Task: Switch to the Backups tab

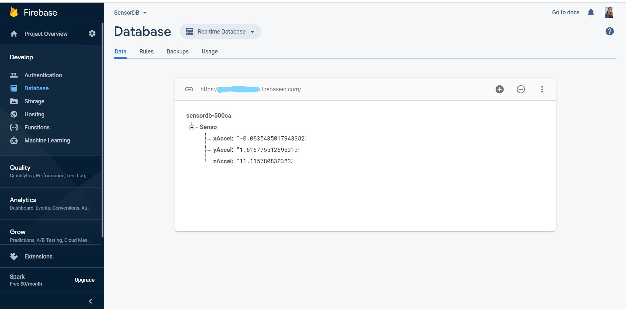Action: click(177, 51)
